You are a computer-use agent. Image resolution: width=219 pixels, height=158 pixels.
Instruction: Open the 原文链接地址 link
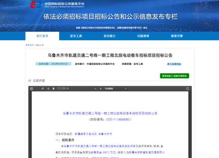174,64
